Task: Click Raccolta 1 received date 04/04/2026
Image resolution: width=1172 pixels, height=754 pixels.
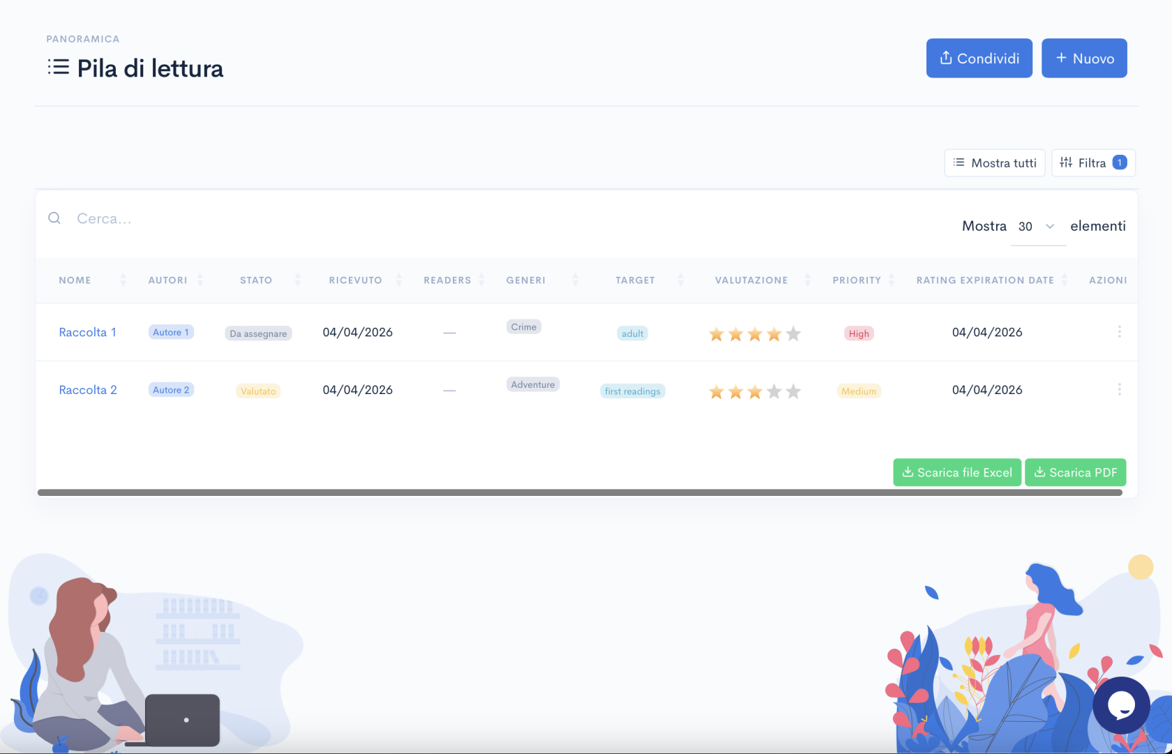Action: click(x=358, y=332)
